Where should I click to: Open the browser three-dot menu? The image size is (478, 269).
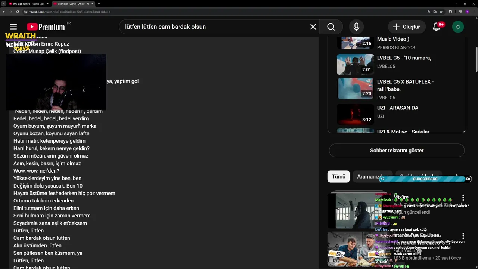(474, 12)
